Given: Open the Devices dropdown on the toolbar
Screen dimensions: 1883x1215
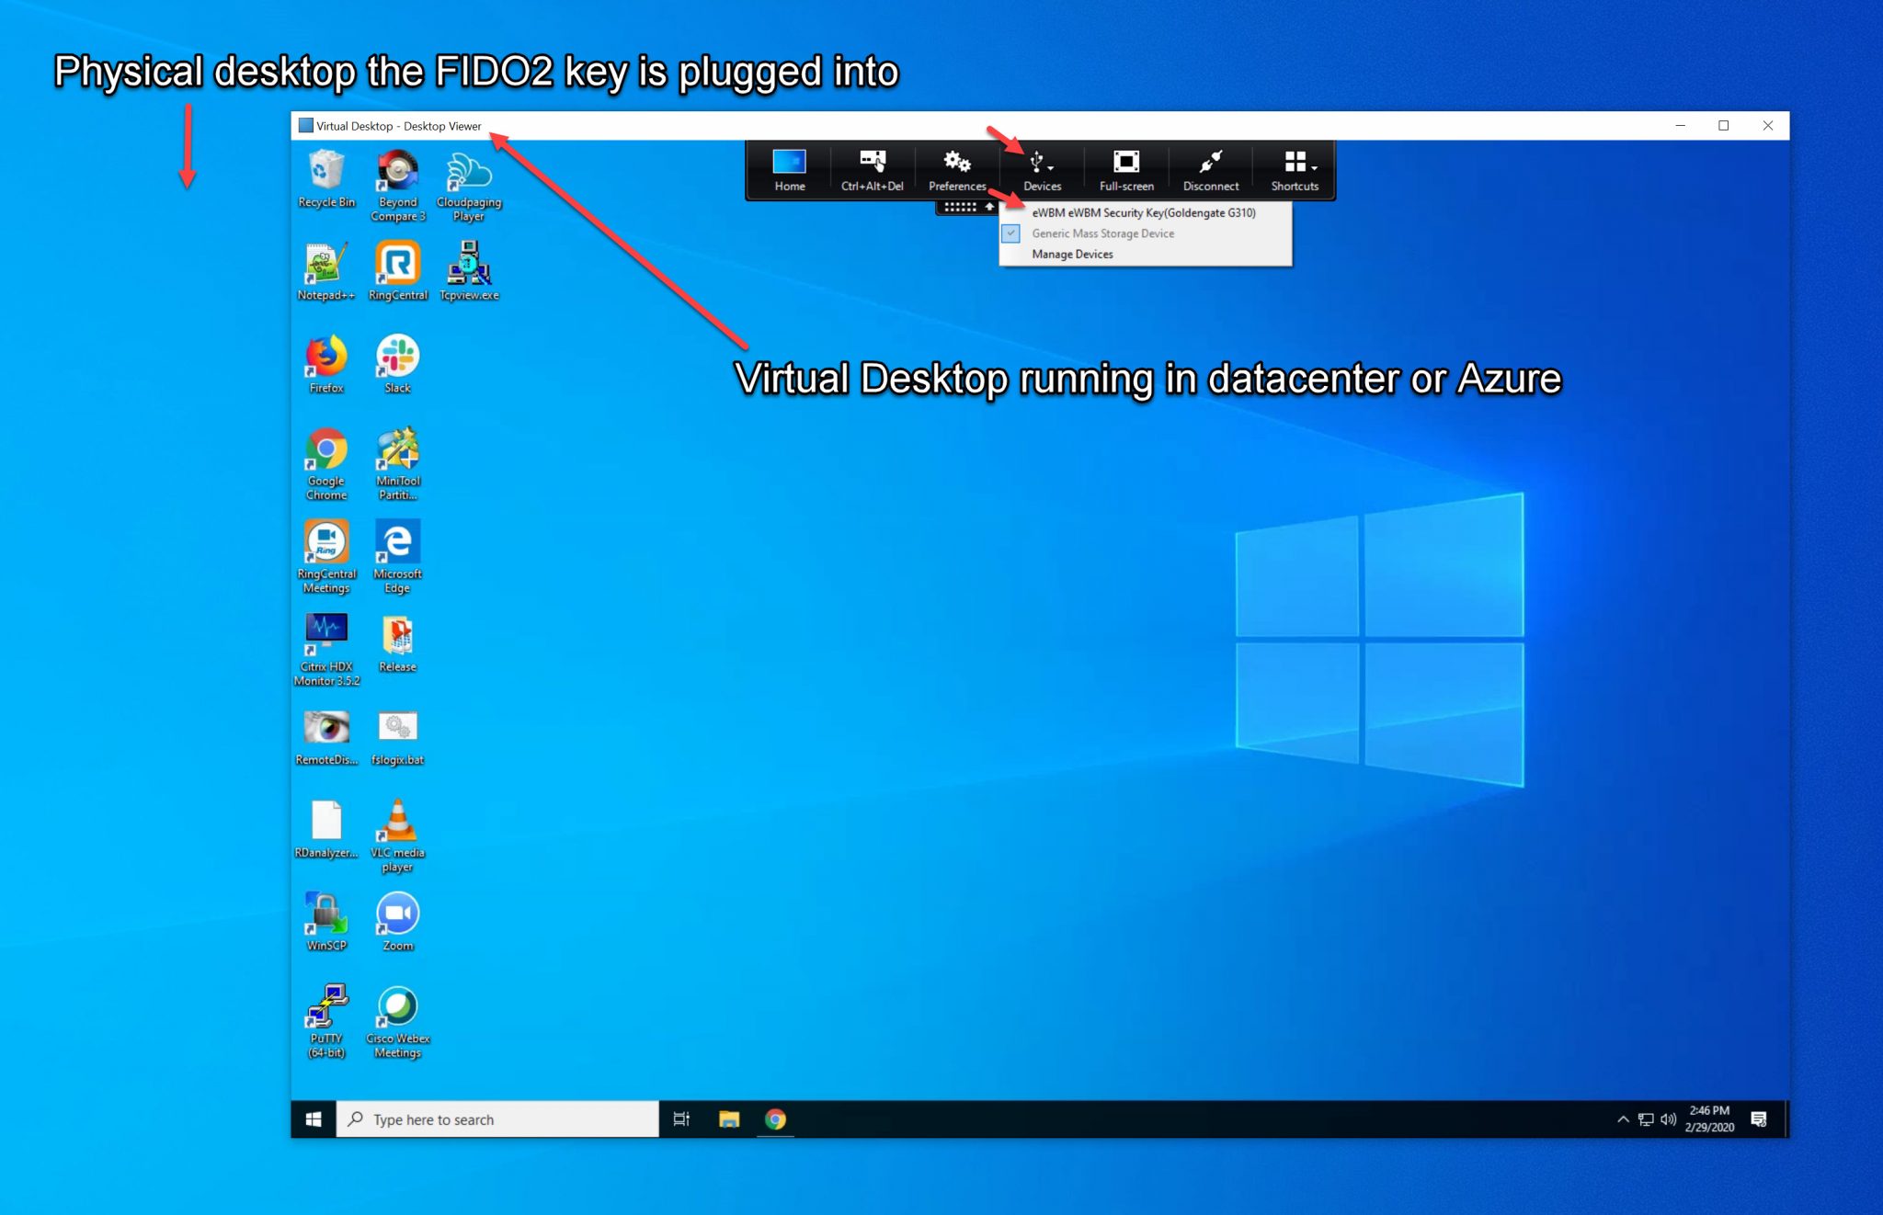Looking at the screenshot, I should (x=1041, y=169).
